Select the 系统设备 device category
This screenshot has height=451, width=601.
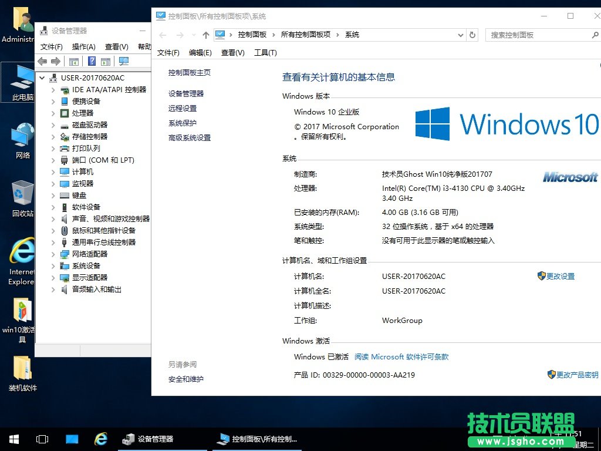tap(86, 266)
